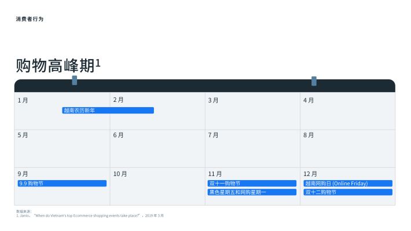Click the 消费者行为 section label

[x=30, y=19]
